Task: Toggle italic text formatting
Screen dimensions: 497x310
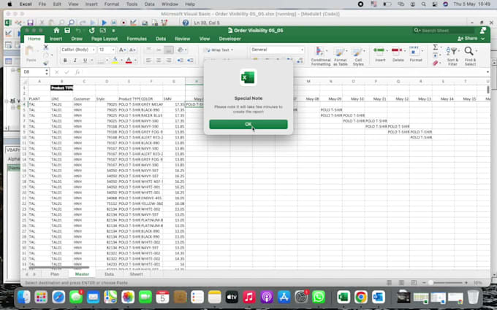Action: click(x=75, y=61)
